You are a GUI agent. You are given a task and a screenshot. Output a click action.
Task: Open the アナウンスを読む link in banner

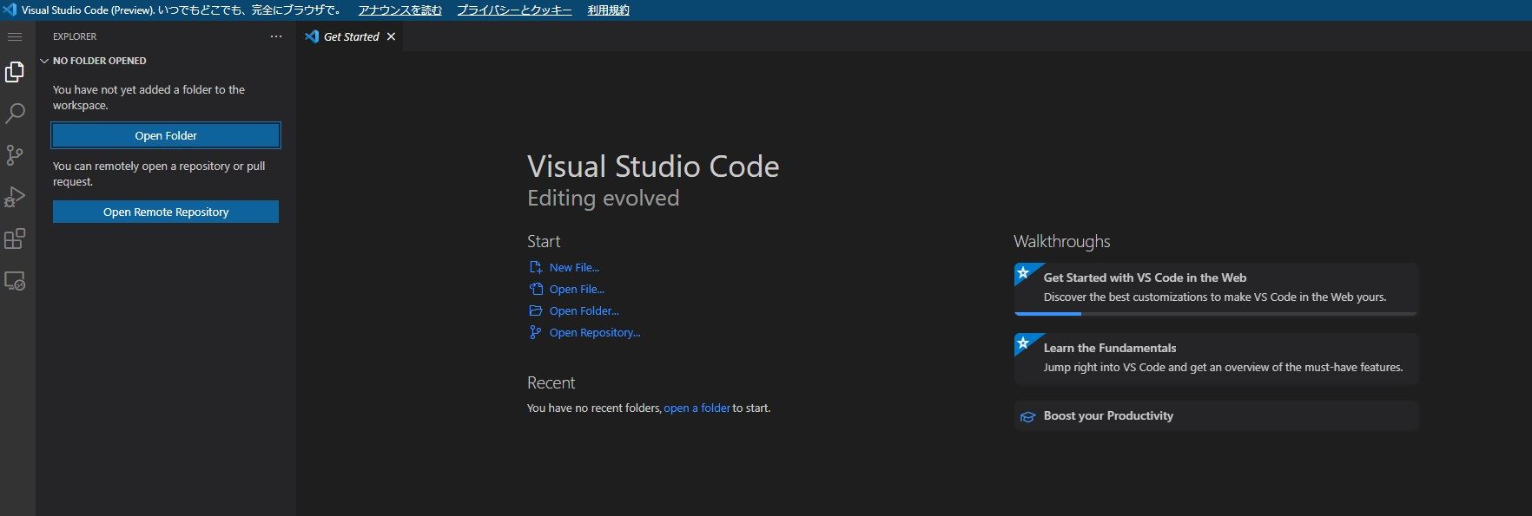400,10
